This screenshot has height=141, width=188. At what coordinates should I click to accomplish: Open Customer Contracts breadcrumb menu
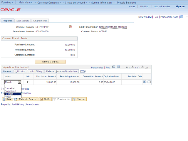pyautogui.click(x=49, y=3)
